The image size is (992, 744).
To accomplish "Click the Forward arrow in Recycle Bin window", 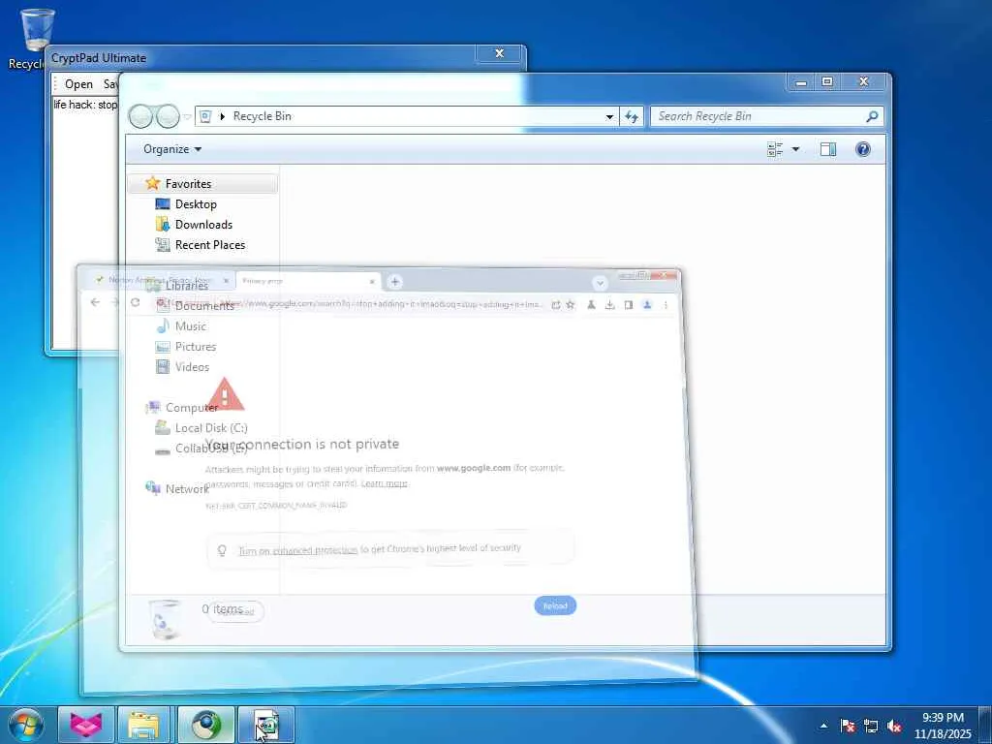I will pyautogui.click(x=168, y=116).
